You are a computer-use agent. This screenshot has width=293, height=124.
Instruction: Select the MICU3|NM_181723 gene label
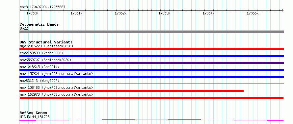(x=35, y=117)
